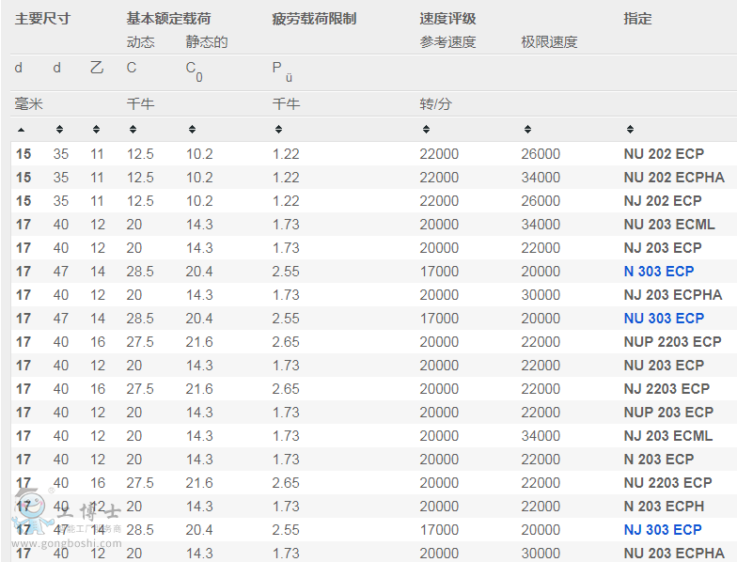Click the ascending sort arrow under bore diameter d
Screen dimensions: 737x562
pos(22,130)
